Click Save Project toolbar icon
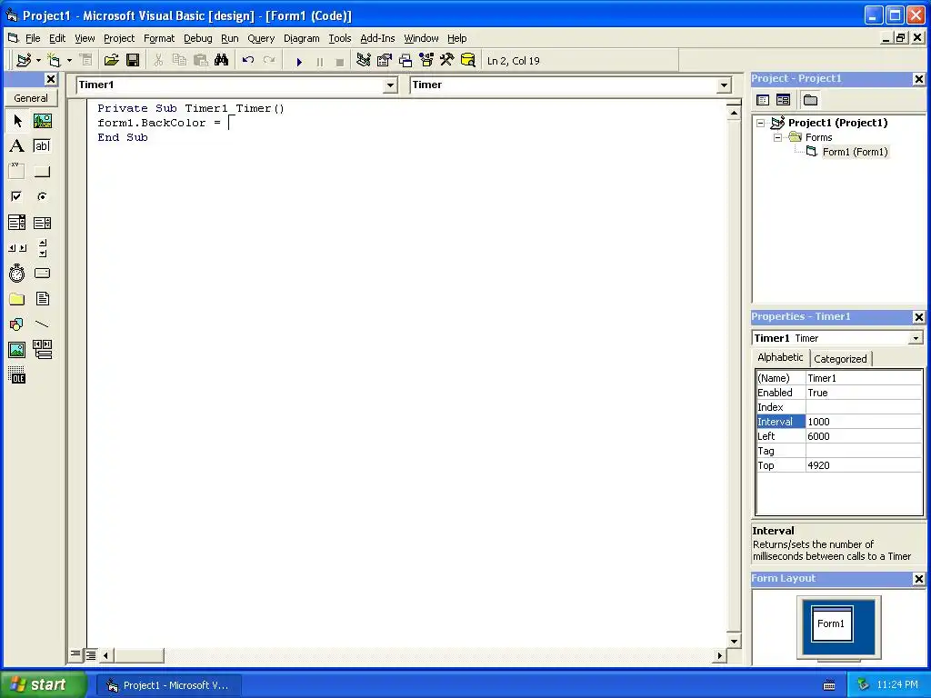This screenshot has height=698, width=931. 133,61
